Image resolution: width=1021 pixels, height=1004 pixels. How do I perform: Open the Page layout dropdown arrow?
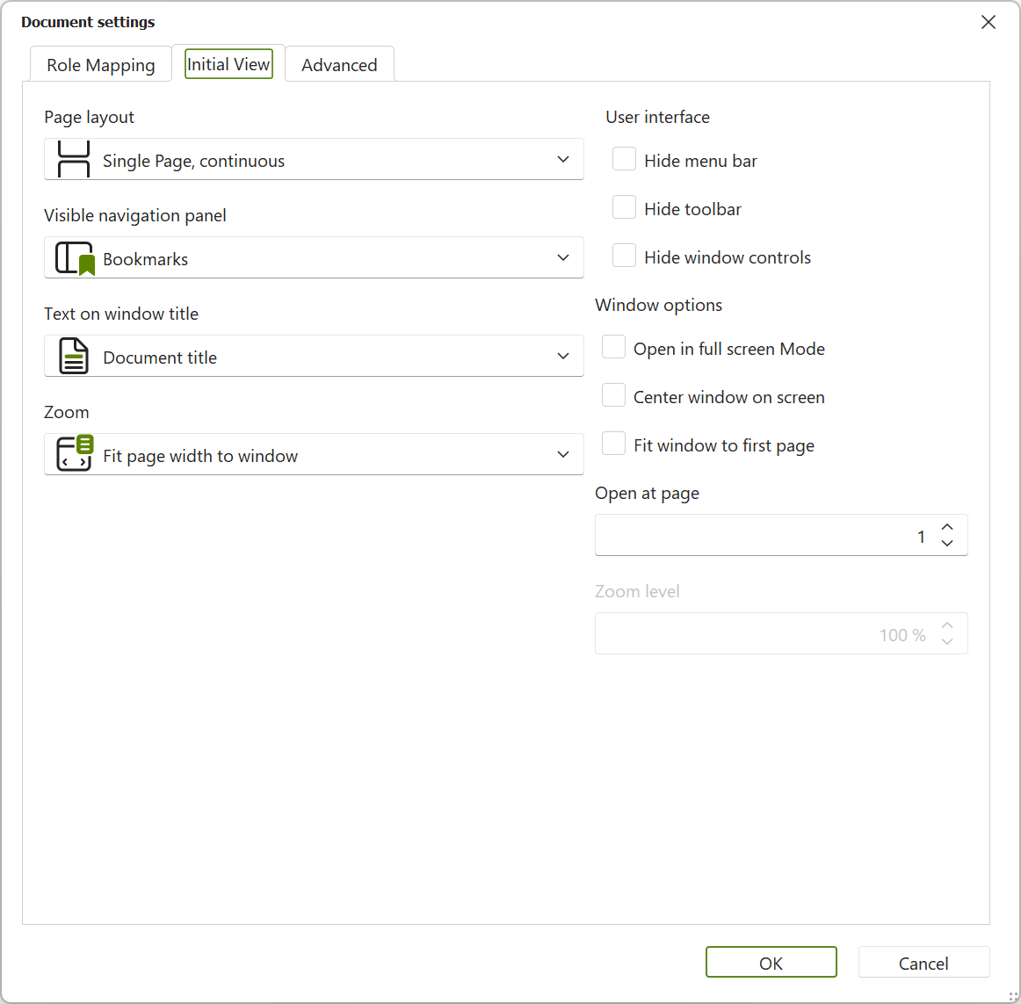[563, 160]
